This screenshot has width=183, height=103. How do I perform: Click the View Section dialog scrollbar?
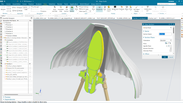[174, 30]
